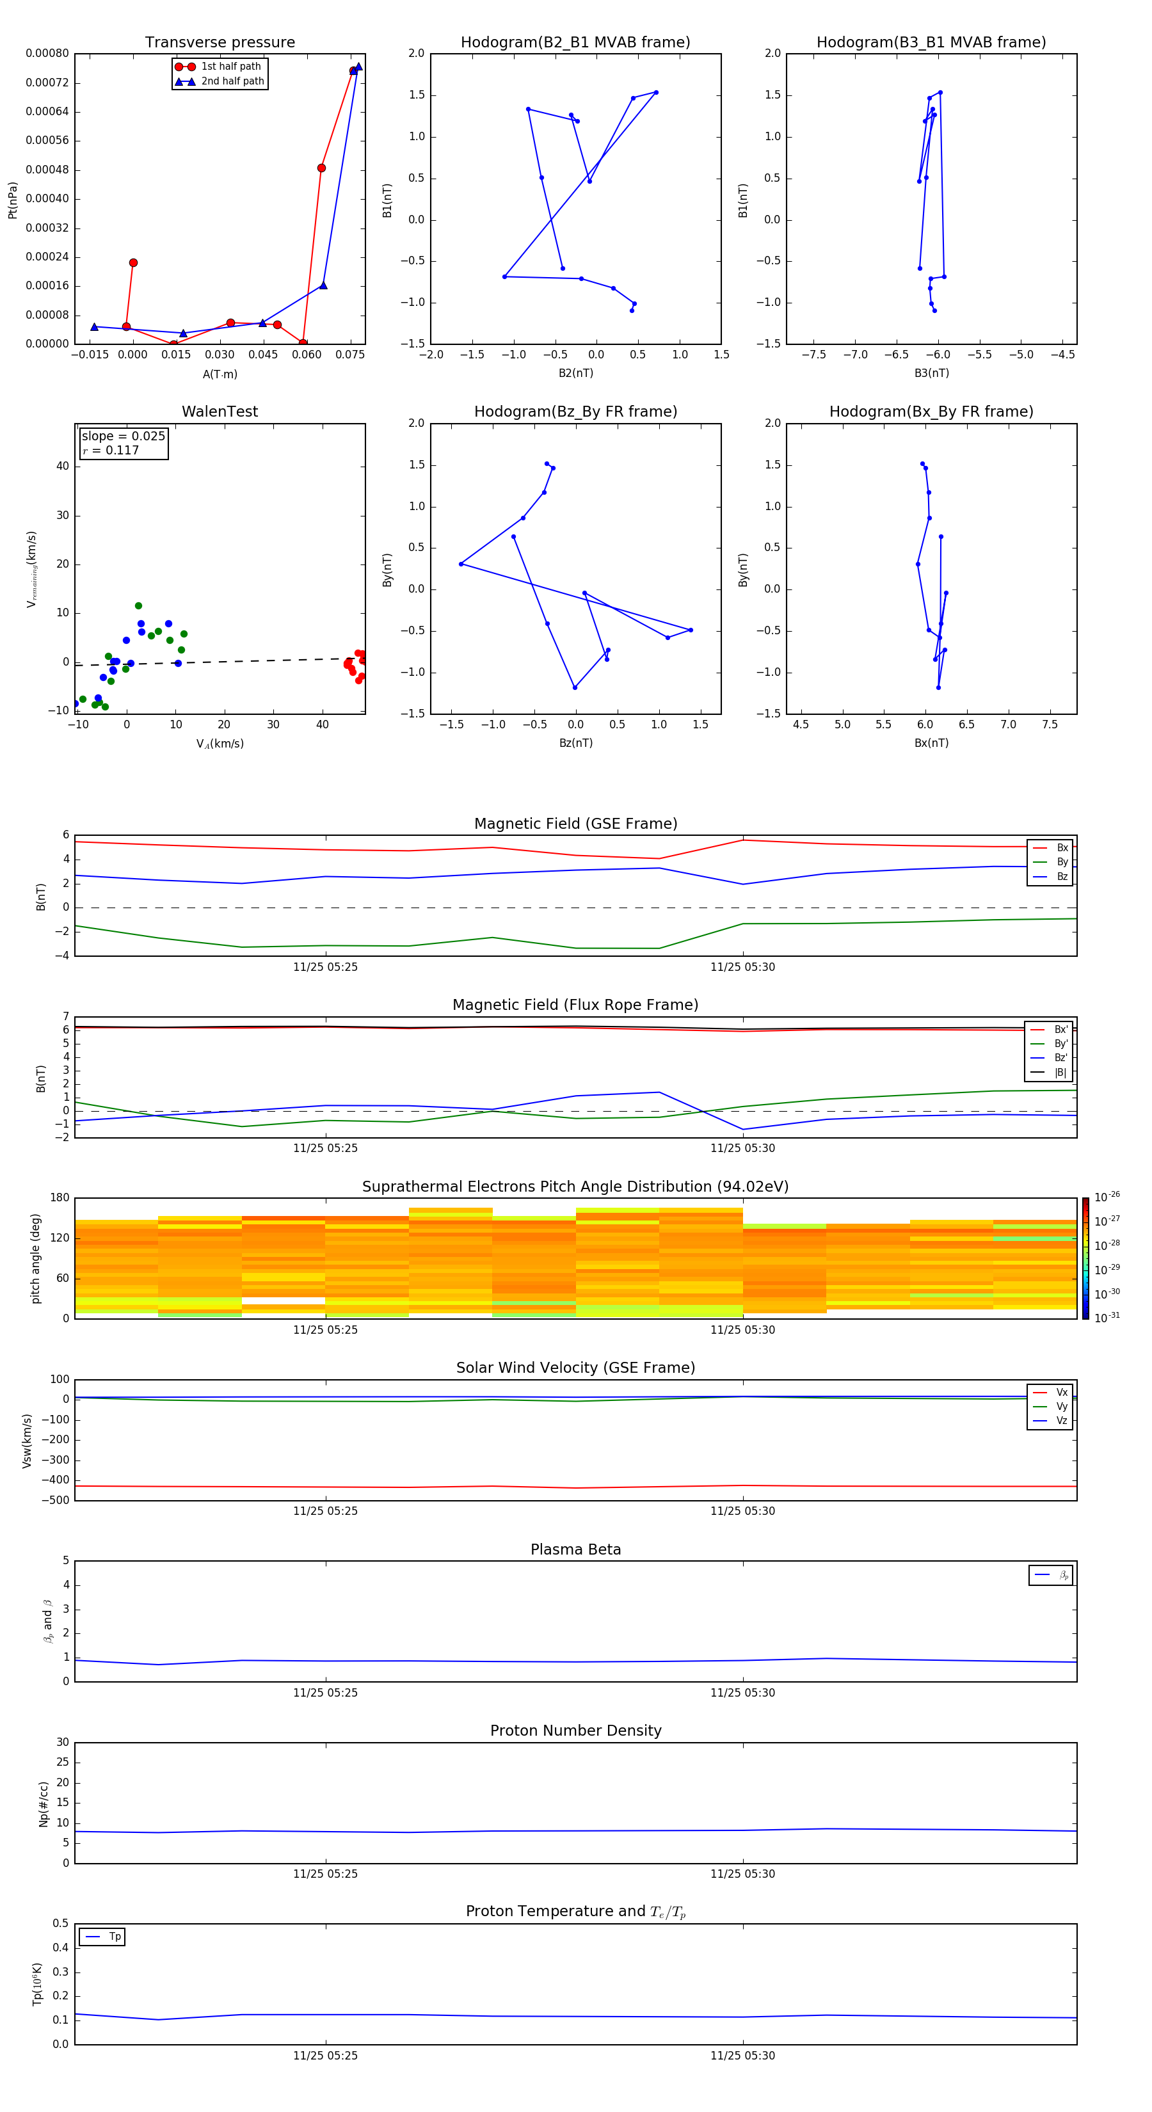Click the "Hodogram(Bz_By FR frame)" title

point(575,412)
